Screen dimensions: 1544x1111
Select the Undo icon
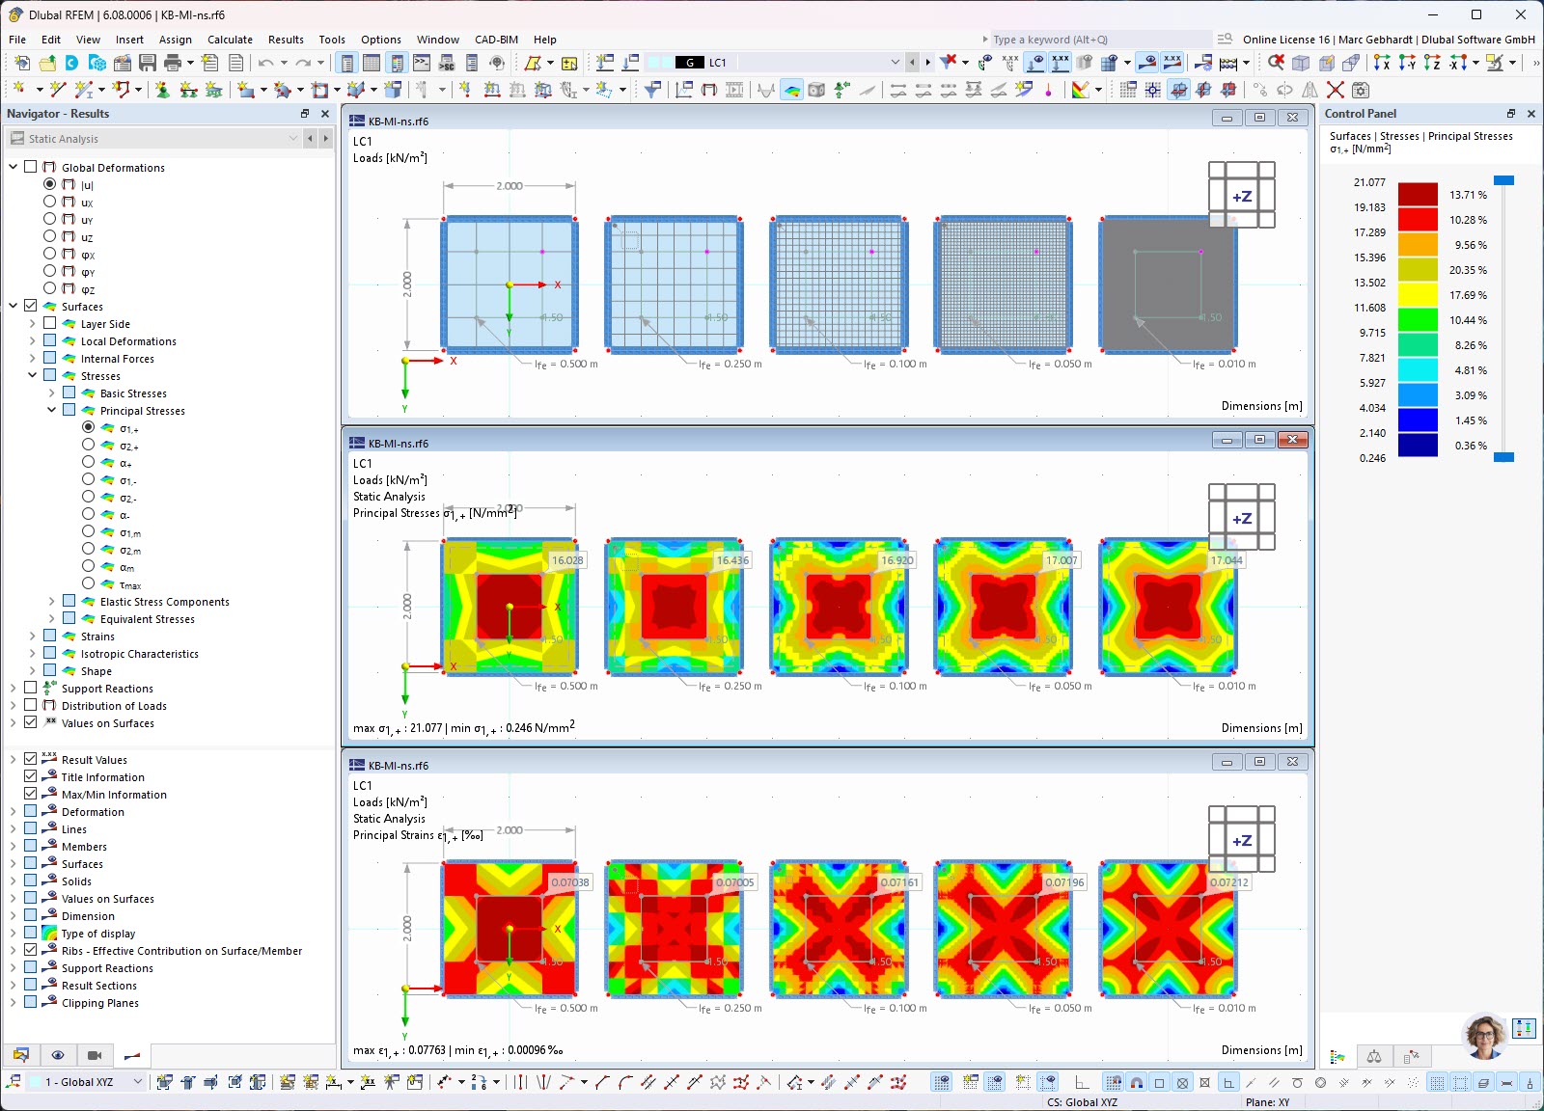[264, 63]
